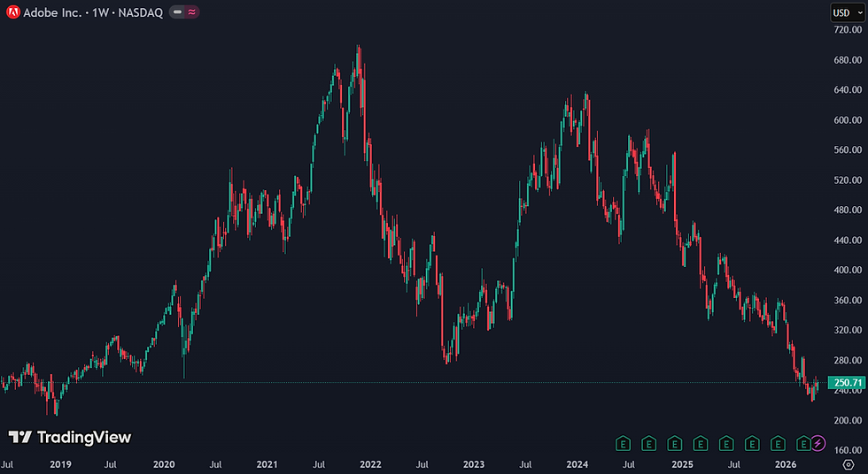Click the pink approximate-sign data indicator
868x474 pixels.
(191, 12)
